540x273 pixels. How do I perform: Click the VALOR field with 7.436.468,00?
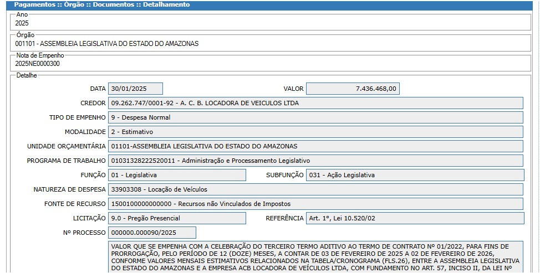[353, 89]
